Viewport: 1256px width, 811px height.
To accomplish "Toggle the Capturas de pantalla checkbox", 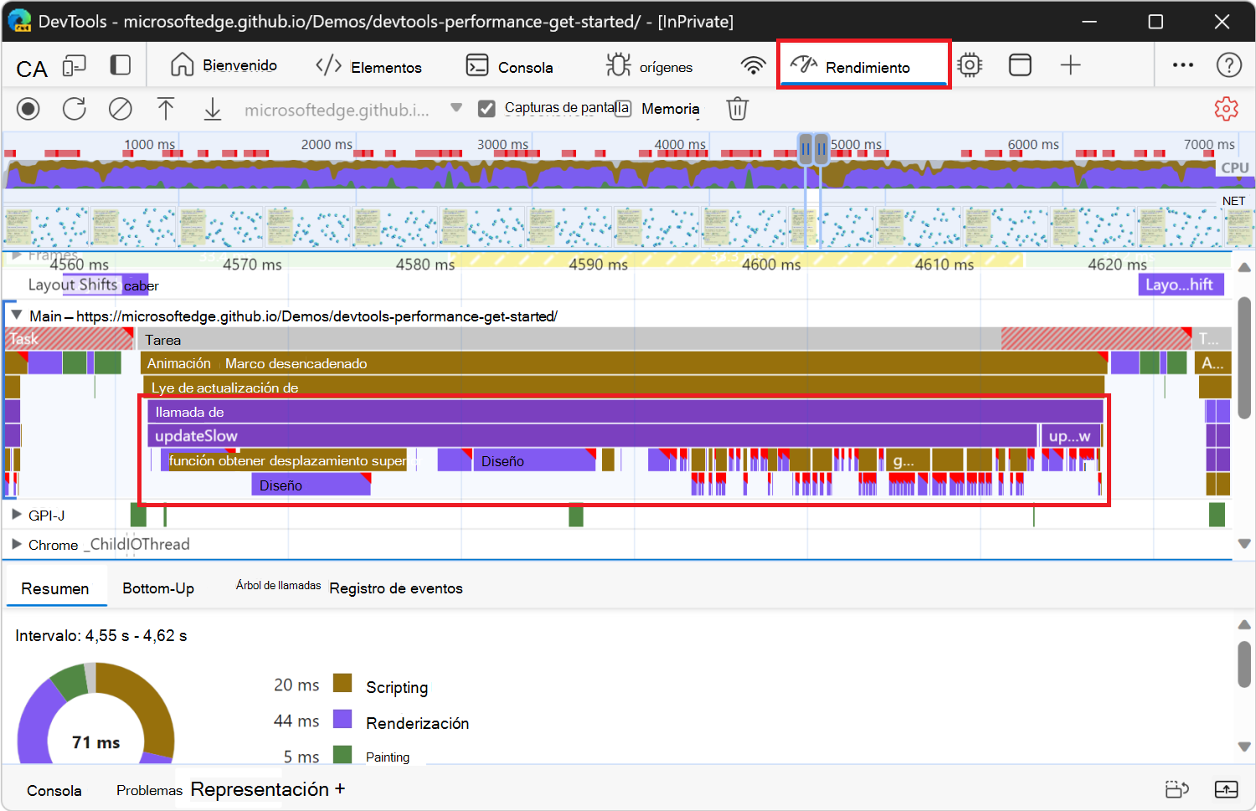I will click(x=486, y=109).
